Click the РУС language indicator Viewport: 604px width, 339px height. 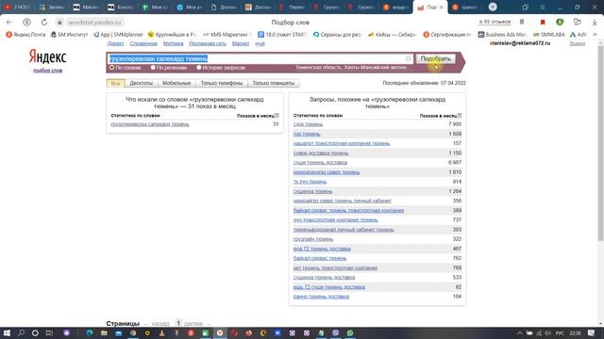pos(560,332)
